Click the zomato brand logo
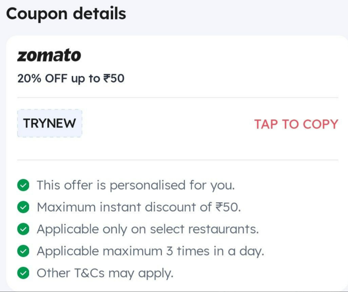The height and width of the screenshot is (292, 348). tap(49, 55)
